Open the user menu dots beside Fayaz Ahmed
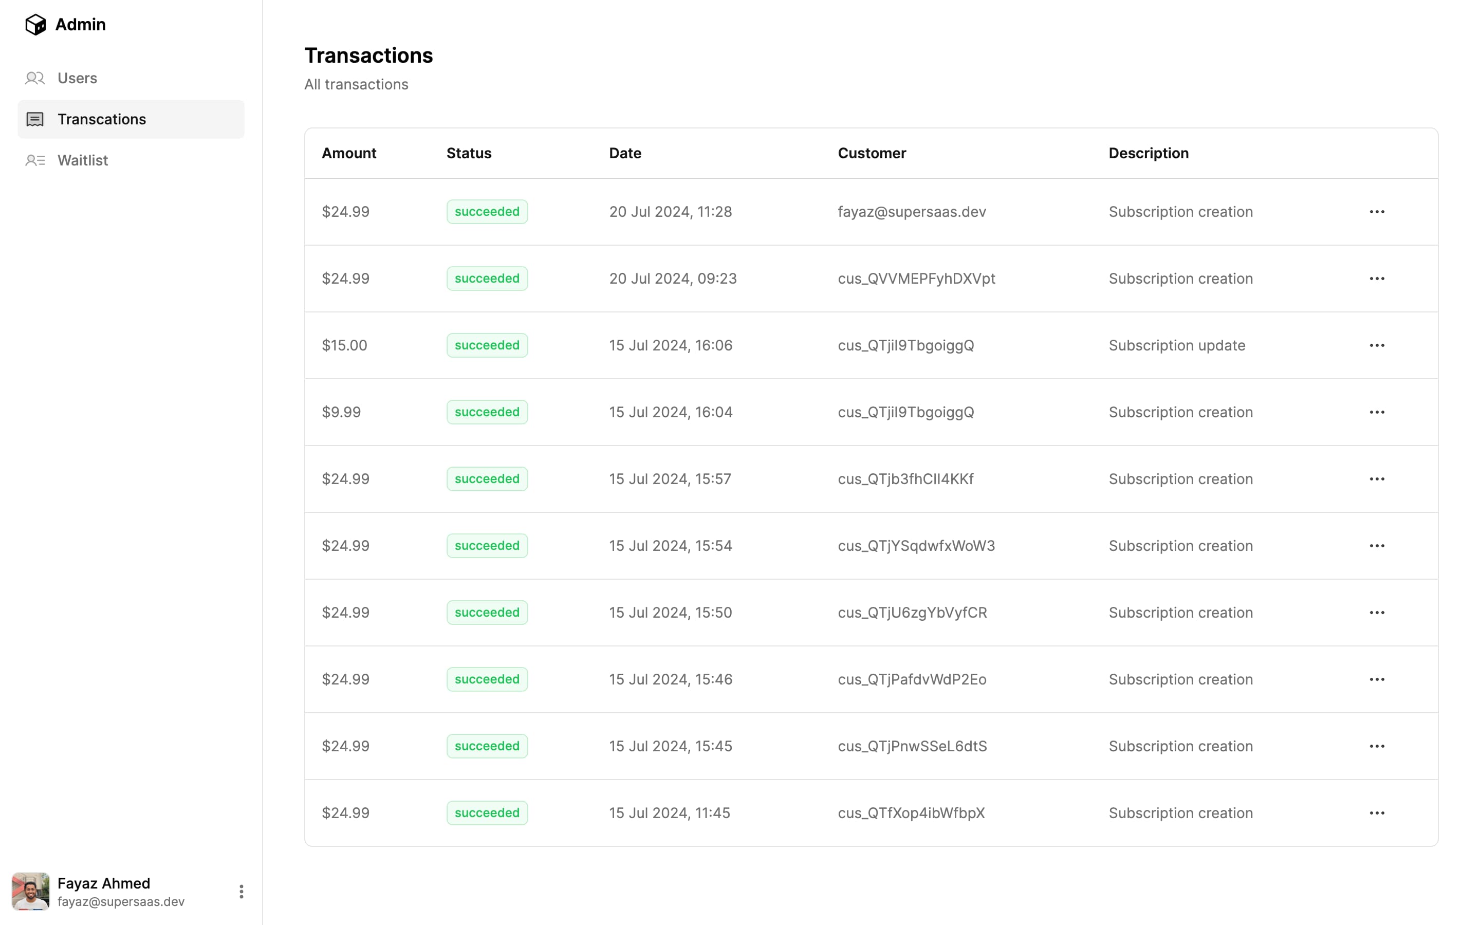This screenshot has width=1480, height=925. (242, 892)
